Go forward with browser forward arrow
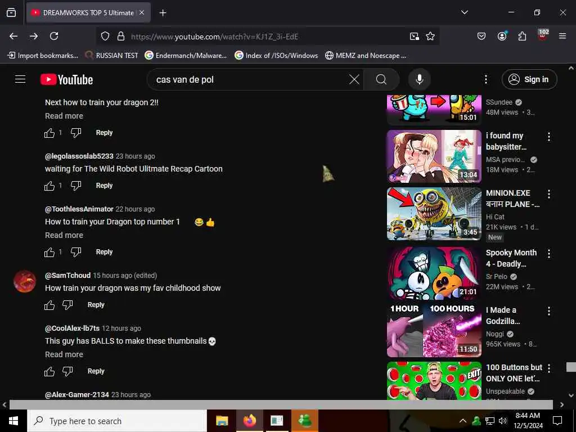The height and width of the screenshot is (432, 576). pos(34,36)
